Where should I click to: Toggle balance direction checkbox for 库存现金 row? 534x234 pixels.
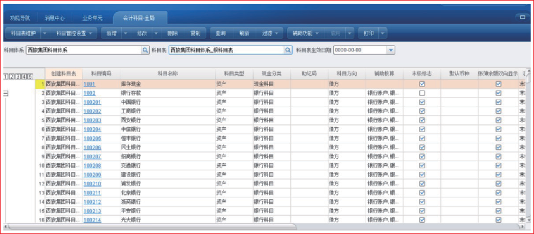498,84
